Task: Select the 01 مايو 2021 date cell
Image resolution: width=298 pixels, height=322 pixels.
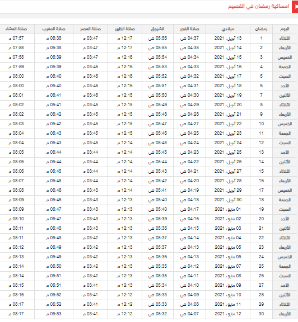Action: tap(228, 209)
